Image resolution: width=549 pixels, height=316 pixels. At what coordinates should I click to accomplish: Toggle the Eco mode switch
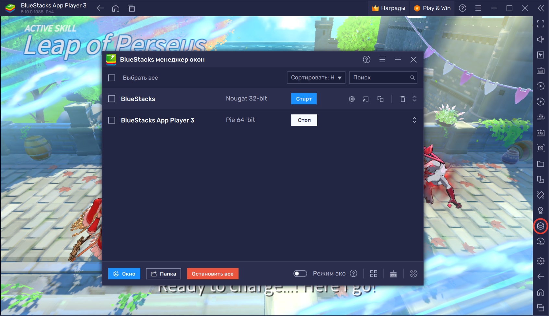[x=300, y=274]
